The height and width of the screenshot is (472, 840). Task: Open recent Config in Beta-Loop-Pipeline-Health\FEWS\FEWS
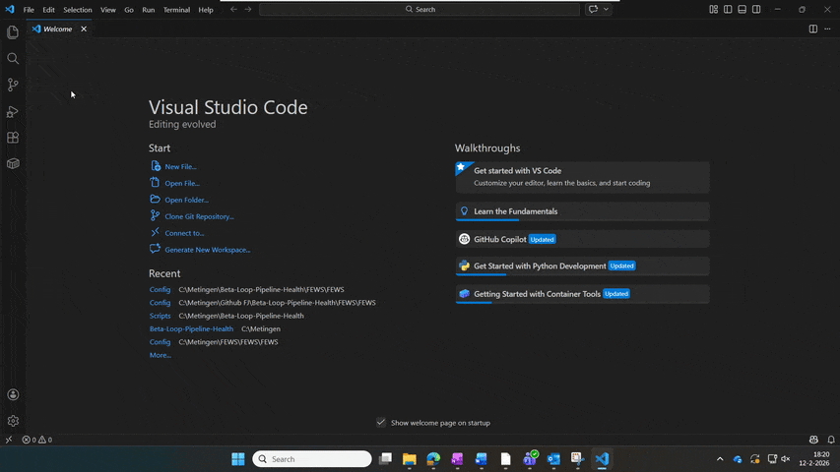160,289
